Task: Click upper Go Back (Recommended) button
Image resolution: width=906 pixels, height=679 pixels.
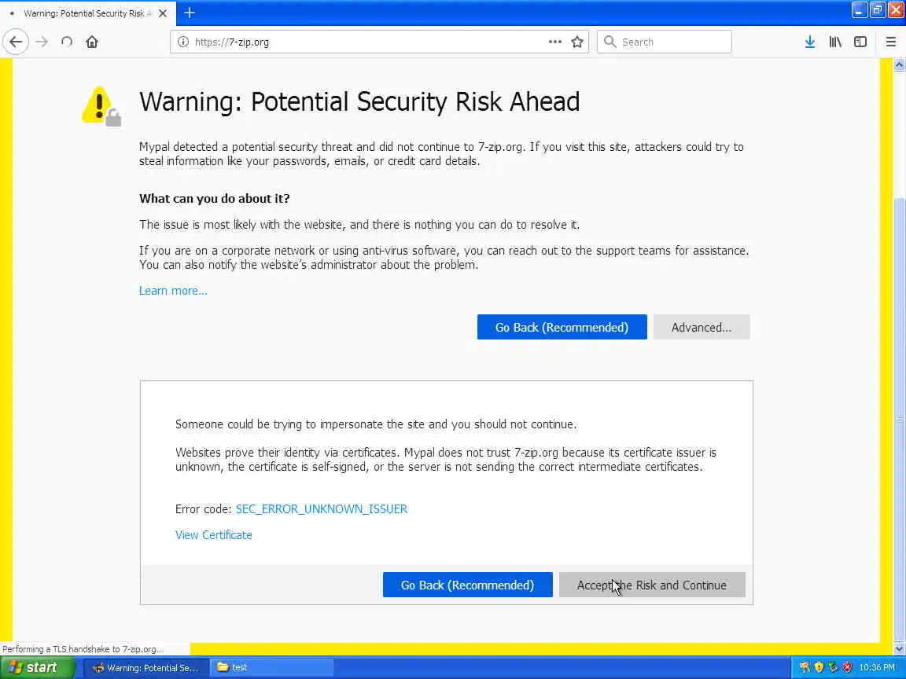Action: pos(562,327)
